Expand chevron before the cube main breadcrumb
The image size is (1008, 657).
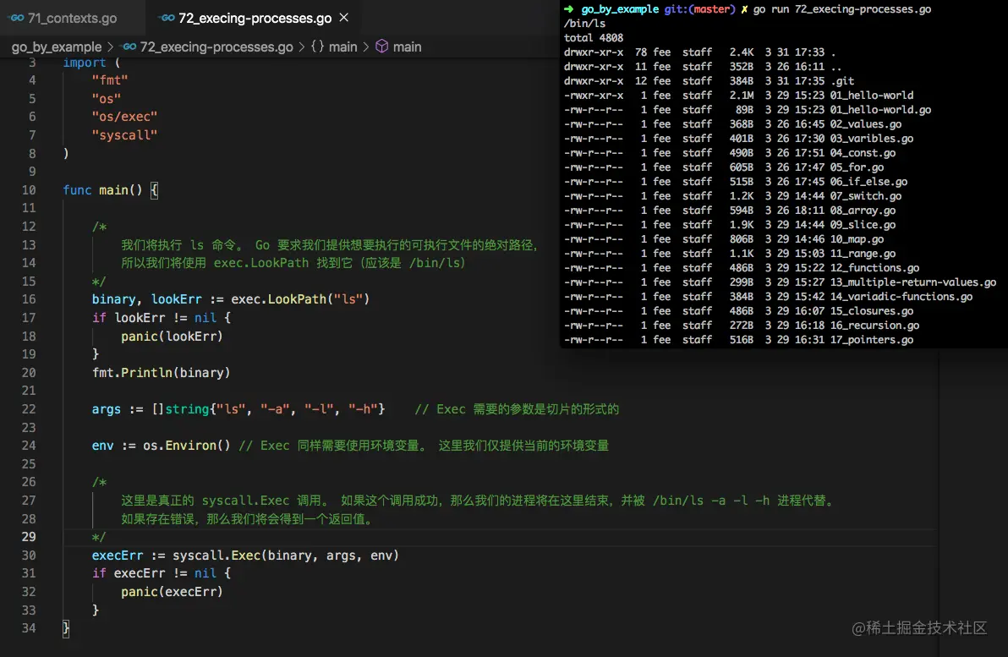(x=366, y=47)
